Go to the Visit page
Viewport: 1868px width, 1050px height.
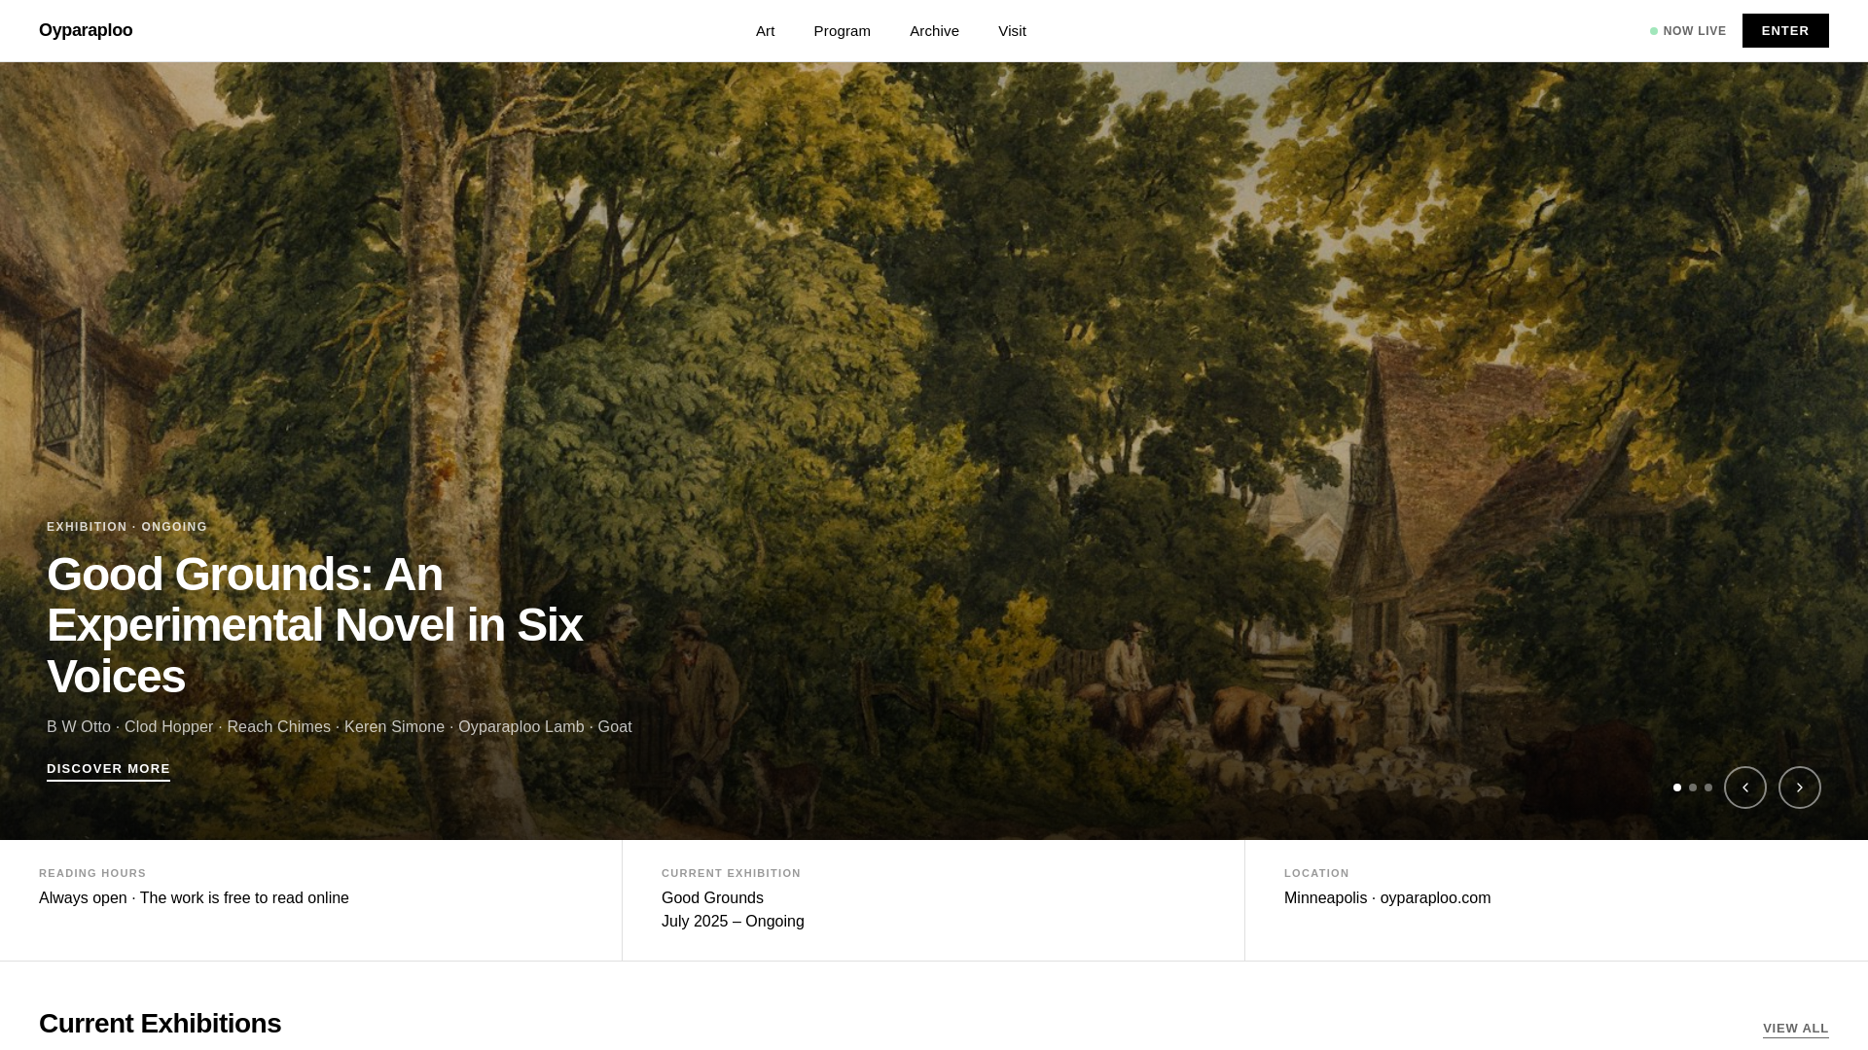click(1012, 31)
